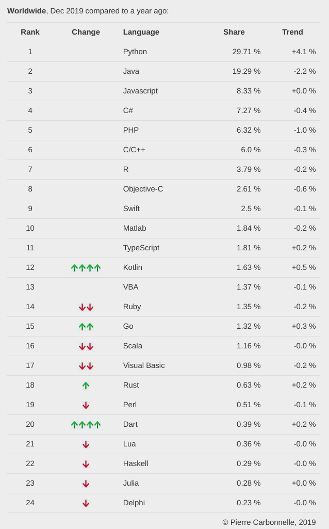
Task: Click the four green arrows beside Dart
Action: coord(86,425)
